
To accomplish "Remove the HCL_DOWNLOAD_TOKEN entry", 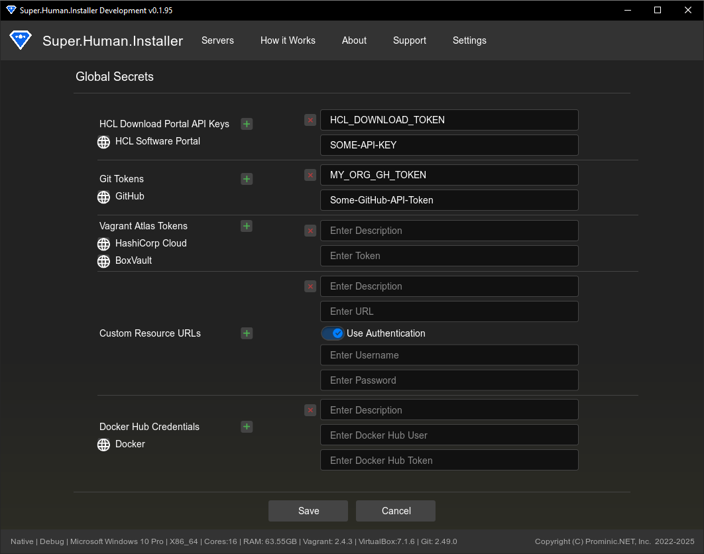I will coord(310,120).
